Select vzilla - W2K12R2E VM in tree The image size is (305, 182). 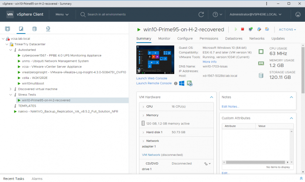click(x=34, y=78)
